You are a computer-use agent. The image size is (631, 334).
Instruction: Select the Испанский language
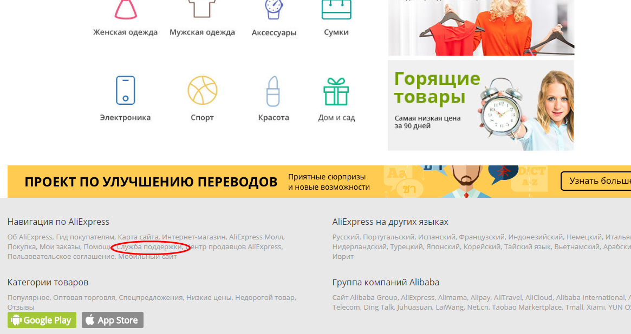[437, 237]
